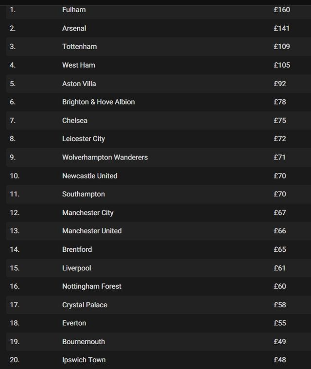Select Brighton & Hove Albion
The width and height of the screenshot is (311, 369).
(x=98, y=102)
